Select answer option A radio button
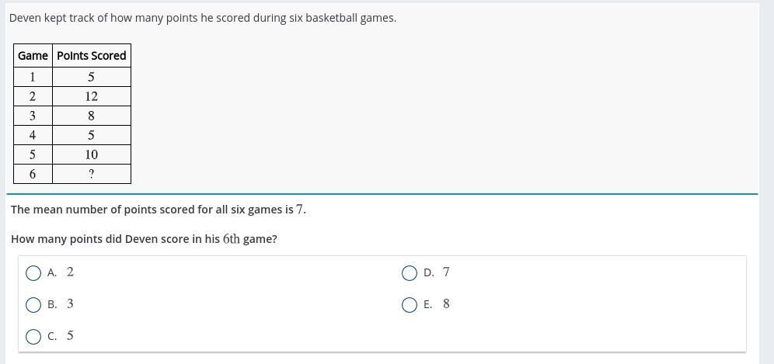Viewport: 774px width, 364px height. click(x=33, y=273)
